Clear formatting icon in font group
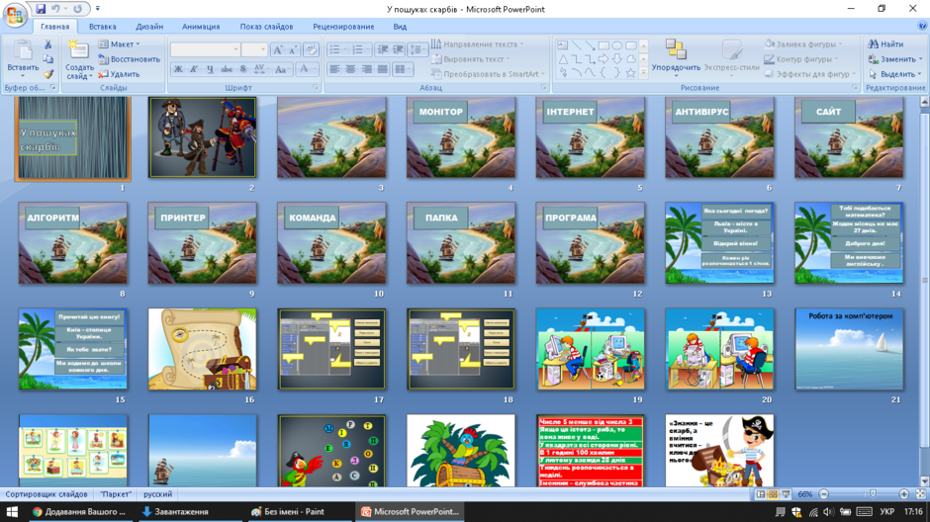930x522 pixels. point(312,50)
